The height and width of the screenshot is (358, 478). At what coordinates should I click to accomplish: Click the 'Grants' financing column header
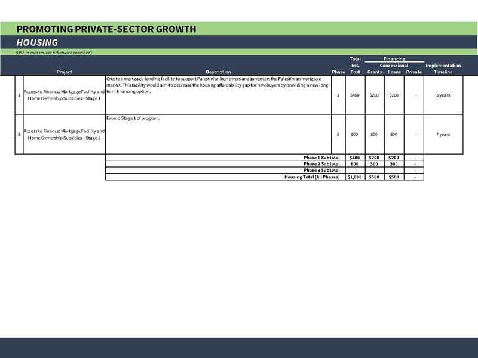pos(375,72)
